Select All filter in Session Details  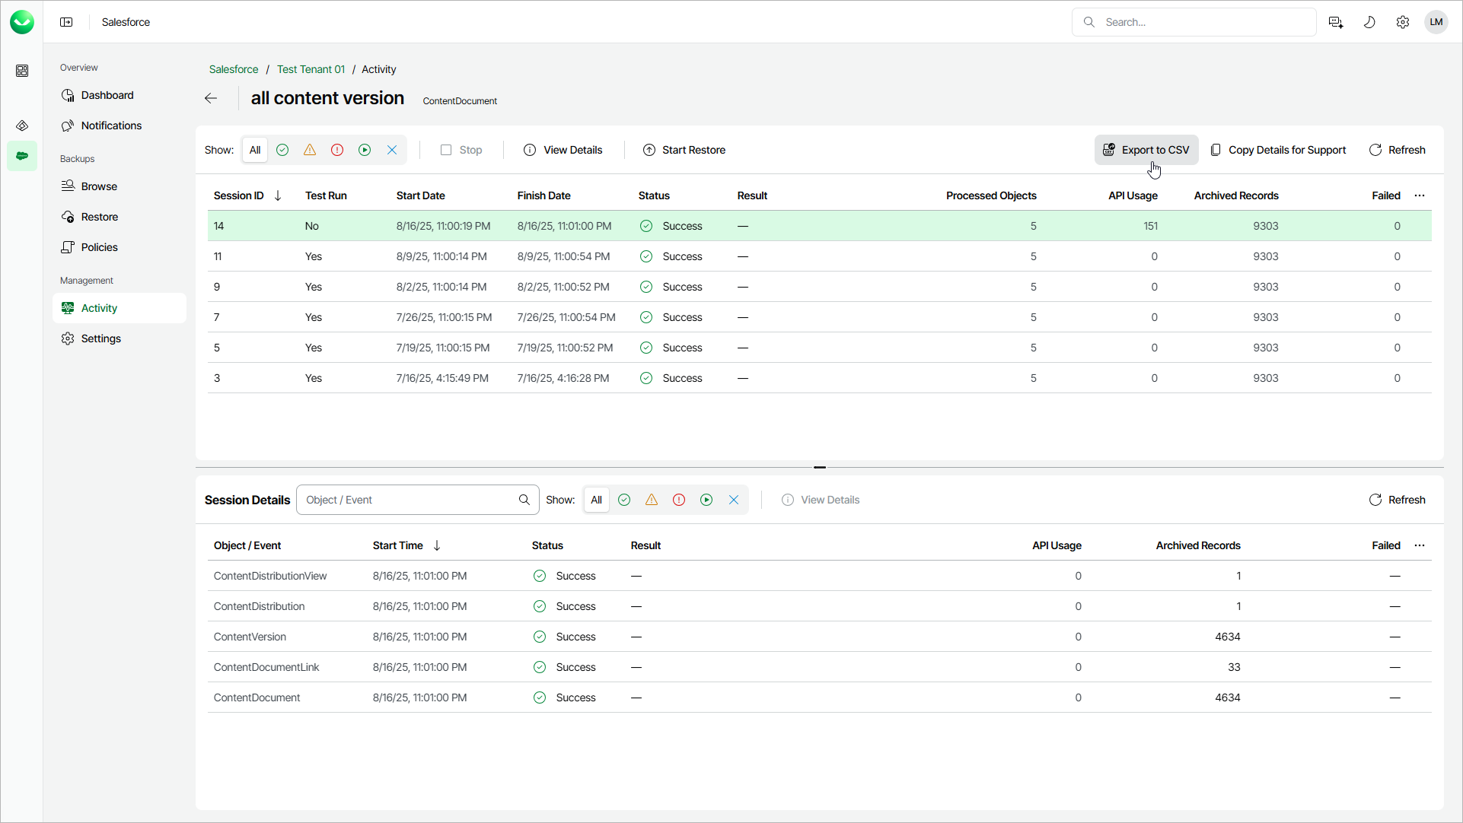click(x=596, y=500)
